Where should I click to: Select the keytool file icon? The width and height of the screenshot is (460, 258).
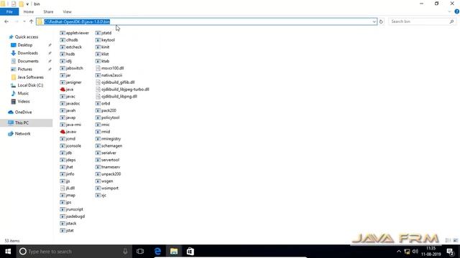tap(98, 40)
